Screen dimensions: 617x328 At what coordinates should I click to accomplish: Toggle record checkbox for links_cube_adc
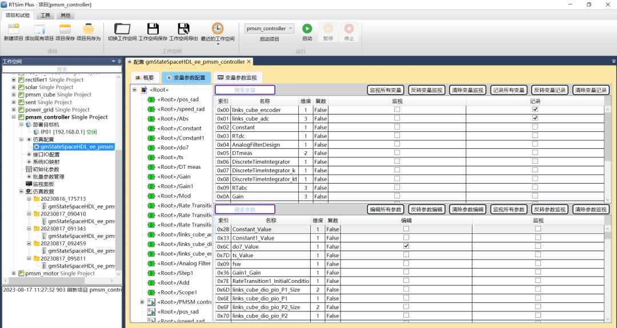(x=535, y=118)
